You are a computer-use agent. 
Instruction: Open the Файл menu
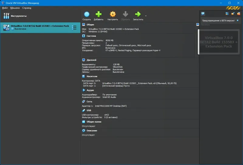tap(5, 8)
